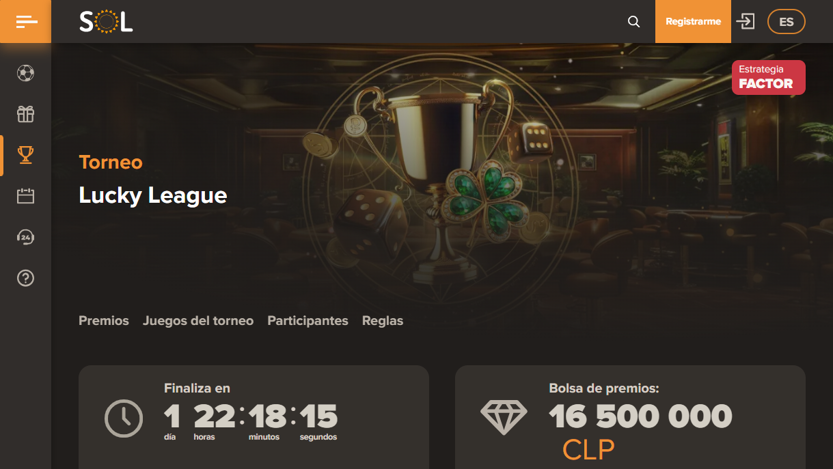Open the ES language selector

[x=787, y=22]
